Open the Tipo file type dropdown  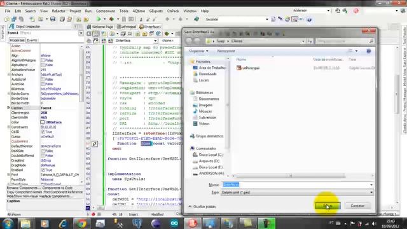(371, 192)
